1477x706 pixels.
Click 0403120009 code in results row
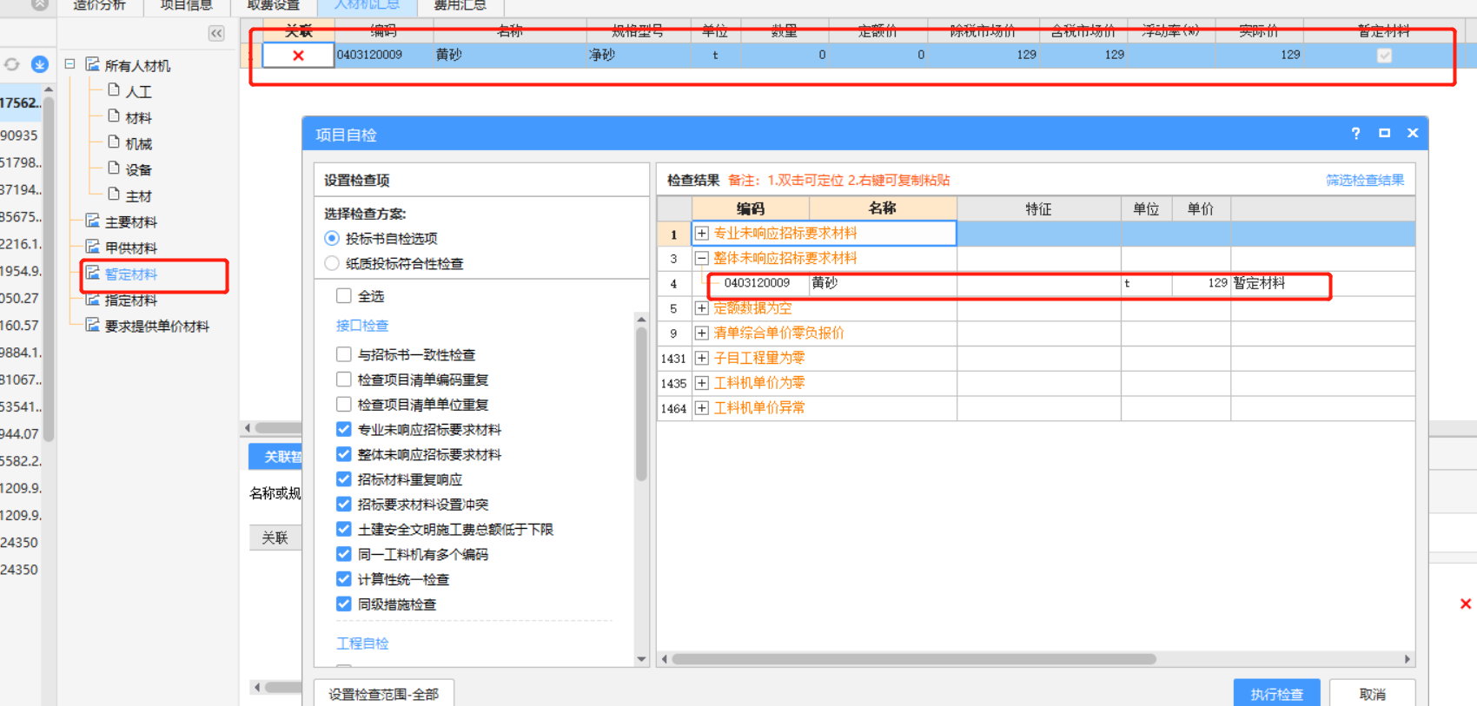click(x=757, y=283)
